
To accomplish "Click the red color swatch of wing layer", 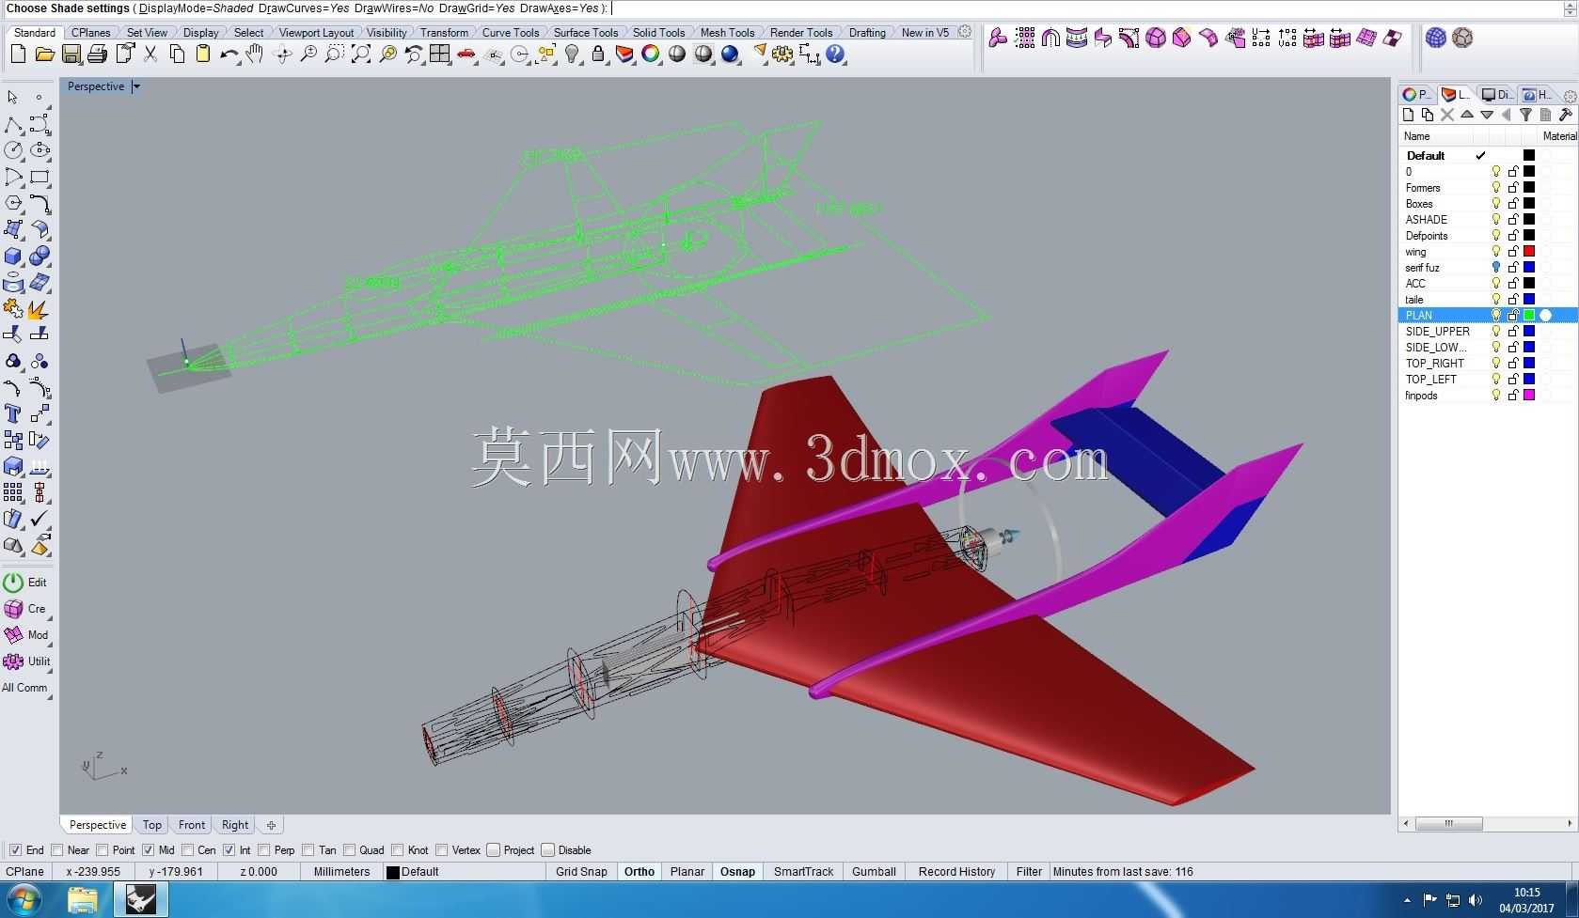I will pyautogui.click(x=1529, y=252).
